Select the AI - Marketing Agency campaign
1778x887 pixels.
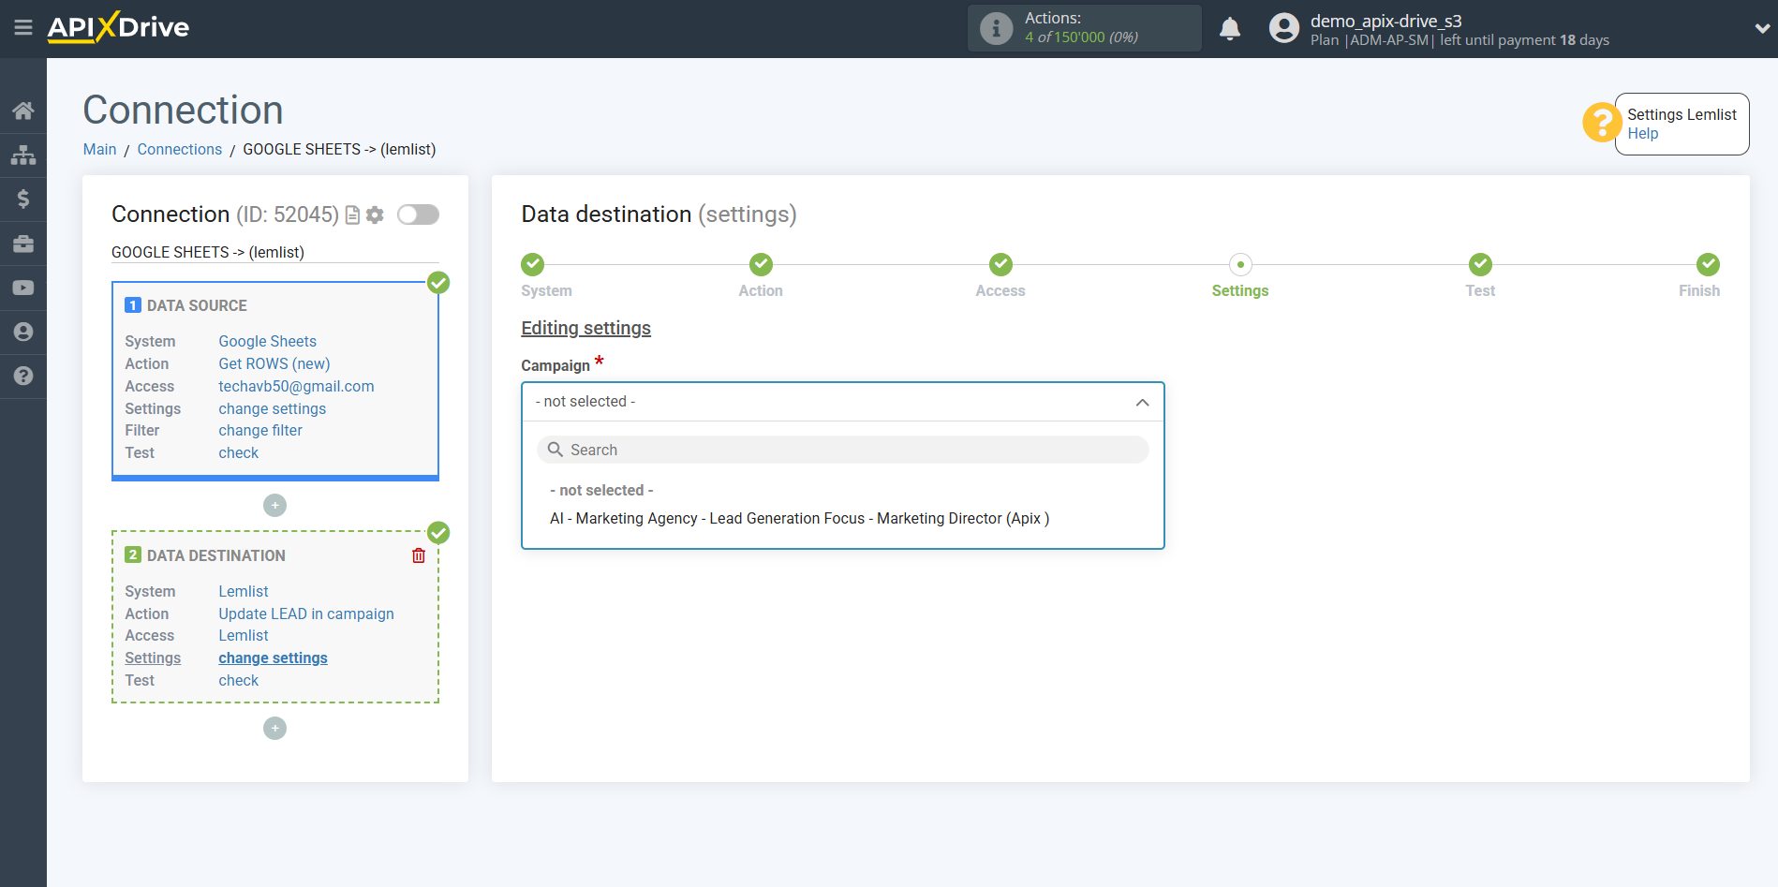(799, 518)
